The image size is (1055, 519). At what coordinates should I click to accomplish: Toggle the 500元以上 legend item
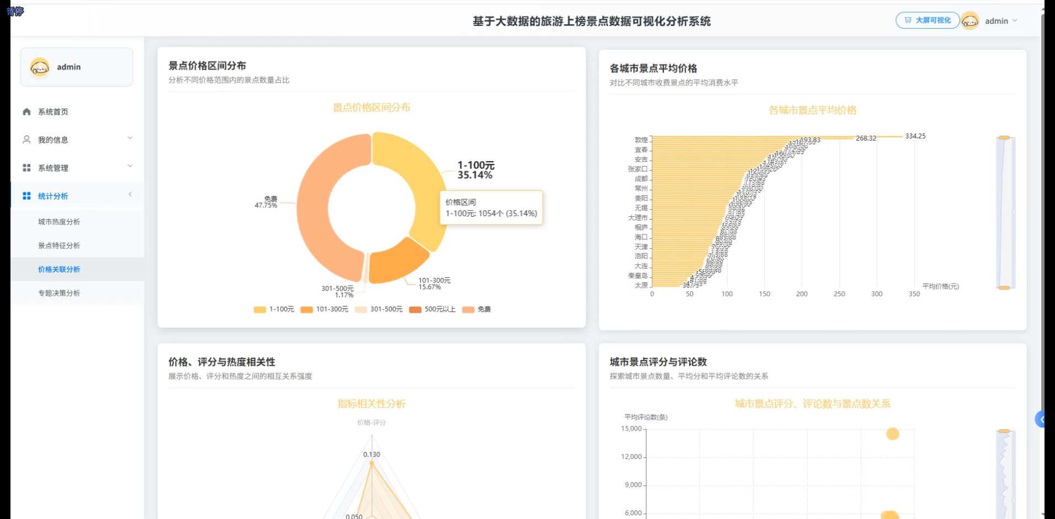point(433,309)
